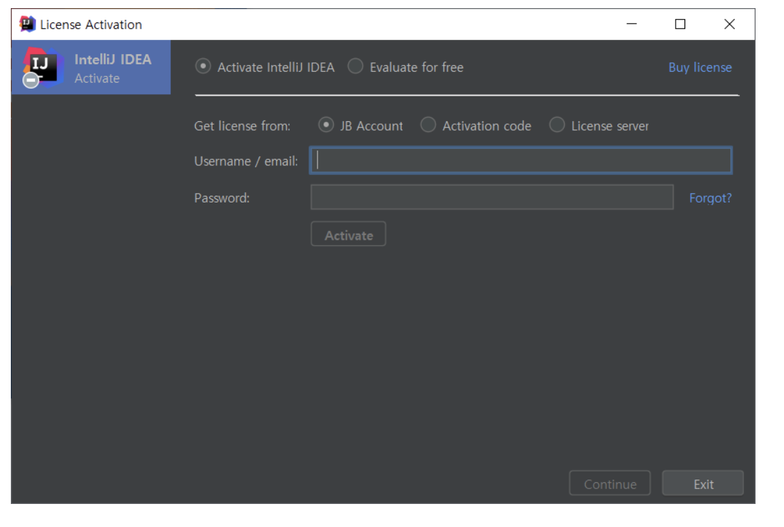784x527 pixels.
Task: Click the IntelliJ icon in the title bar
Action: [28, 24]
